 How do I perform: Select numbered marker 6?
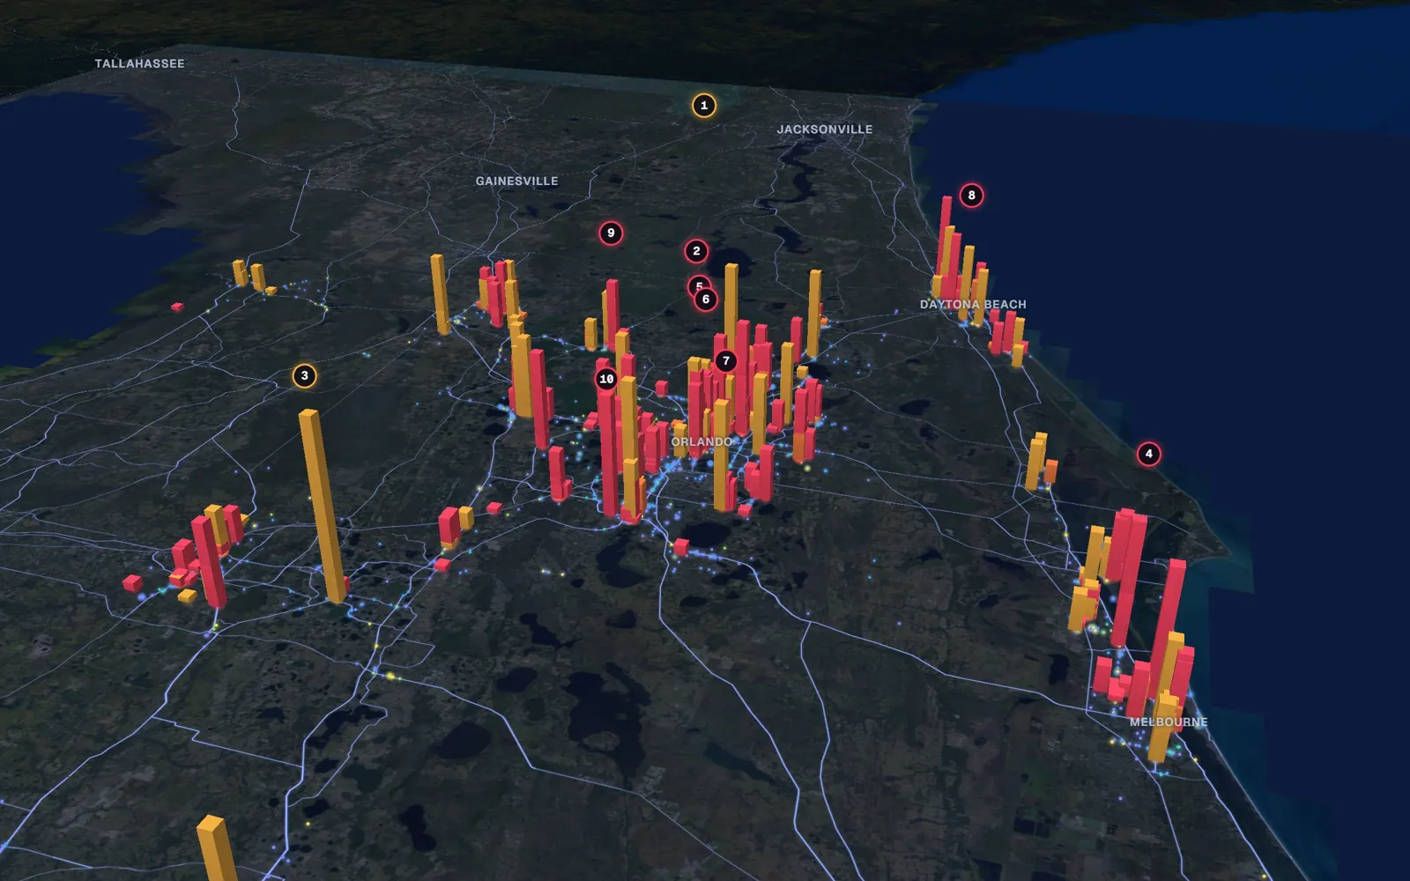[x=705, y=300]
